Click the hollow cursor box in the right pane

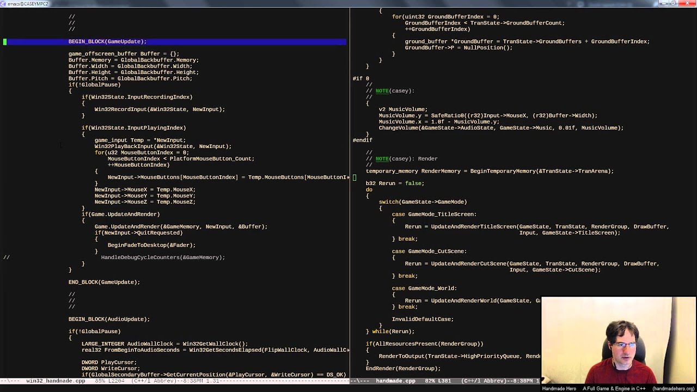[x=354, y=177]
